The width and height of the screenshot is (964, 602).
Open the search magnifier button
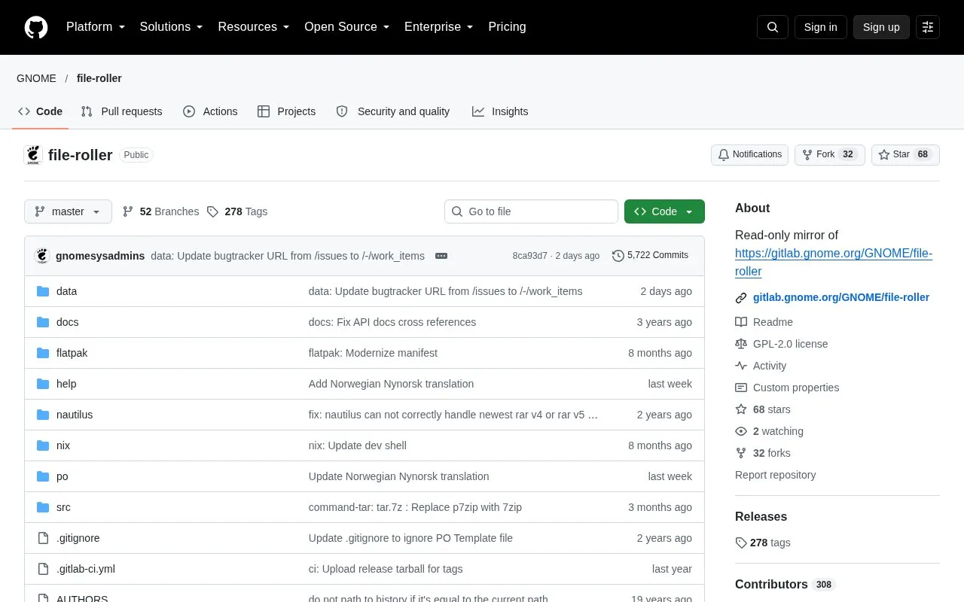coord(773,27)
